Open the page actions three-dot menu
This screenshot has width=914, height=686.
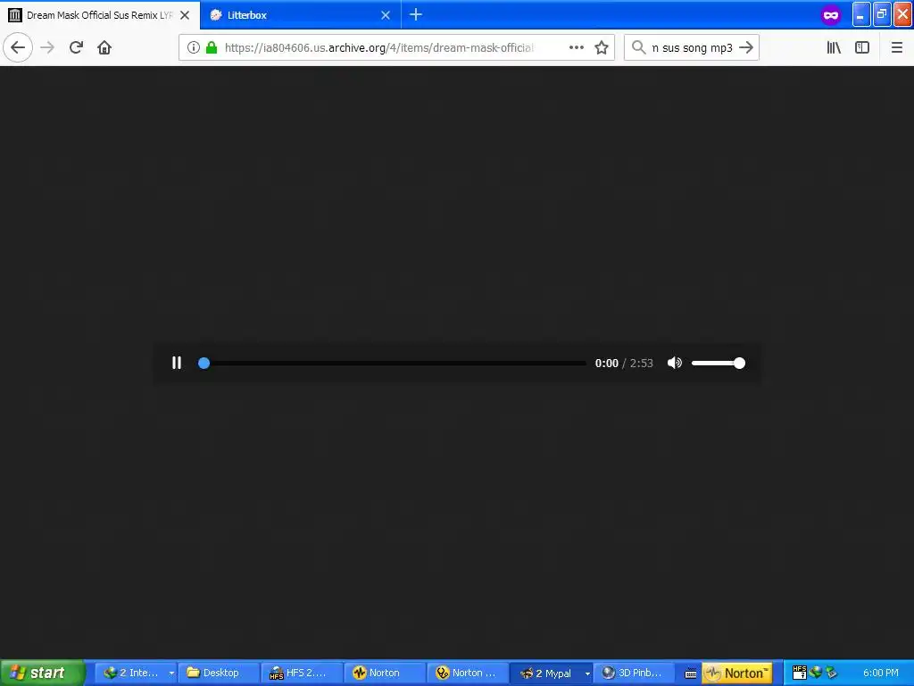tap(576, 47)
